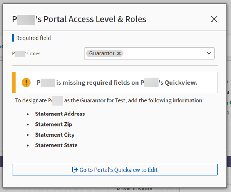
Task: Click the roles field label
Action: (26, 53)
